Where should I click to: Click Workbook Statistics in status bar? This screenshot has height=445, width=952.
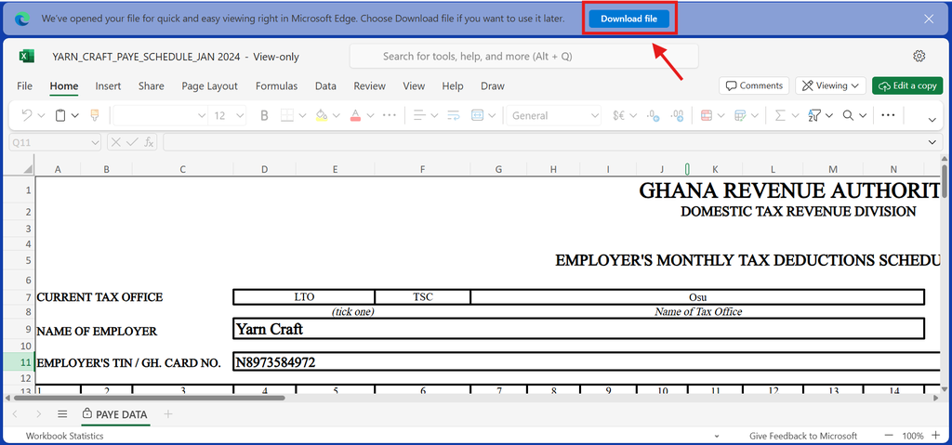click(64, 436)
